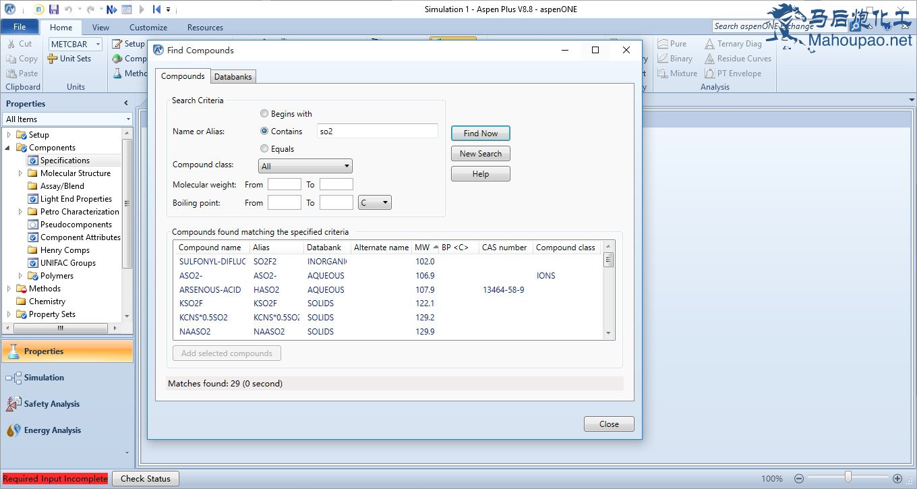Viewport: 917px width, 489px height.
Task: Click the Cut scissors icon
Action: (11, 44)
